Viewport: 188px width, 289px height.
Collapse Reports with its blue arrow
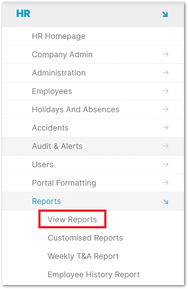(166, 202)
